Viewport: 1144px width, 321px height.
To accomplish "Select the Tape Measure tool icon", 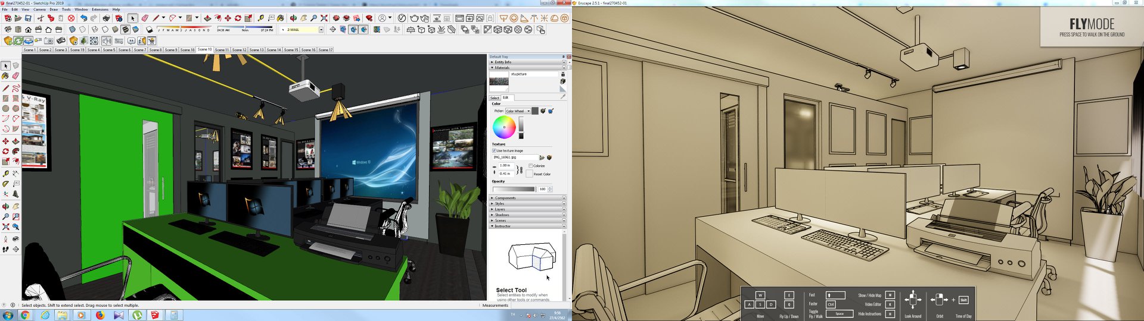I will 260,18.
